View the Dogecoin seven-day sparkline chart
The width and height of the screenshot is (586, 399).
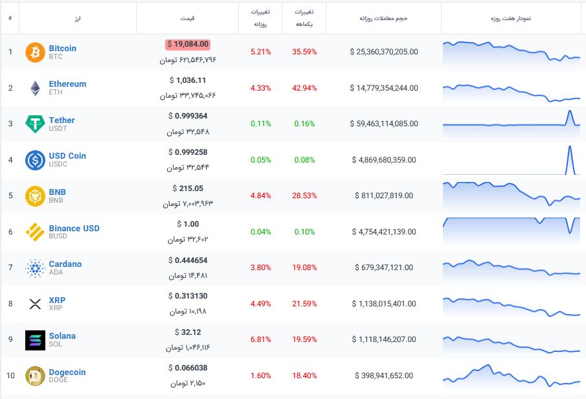coord(512,376)
